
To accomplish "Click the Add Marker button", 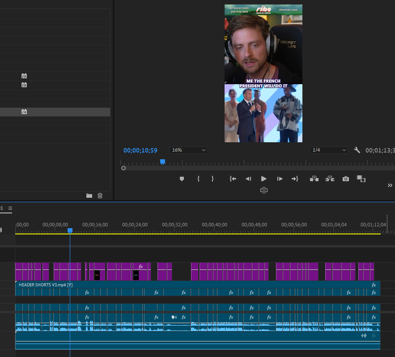I will pyautogui.click(x=182, y=179).
